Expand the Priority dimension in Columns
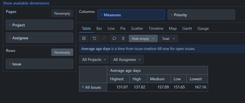This screenshot has height=103, width=245. 201,15
